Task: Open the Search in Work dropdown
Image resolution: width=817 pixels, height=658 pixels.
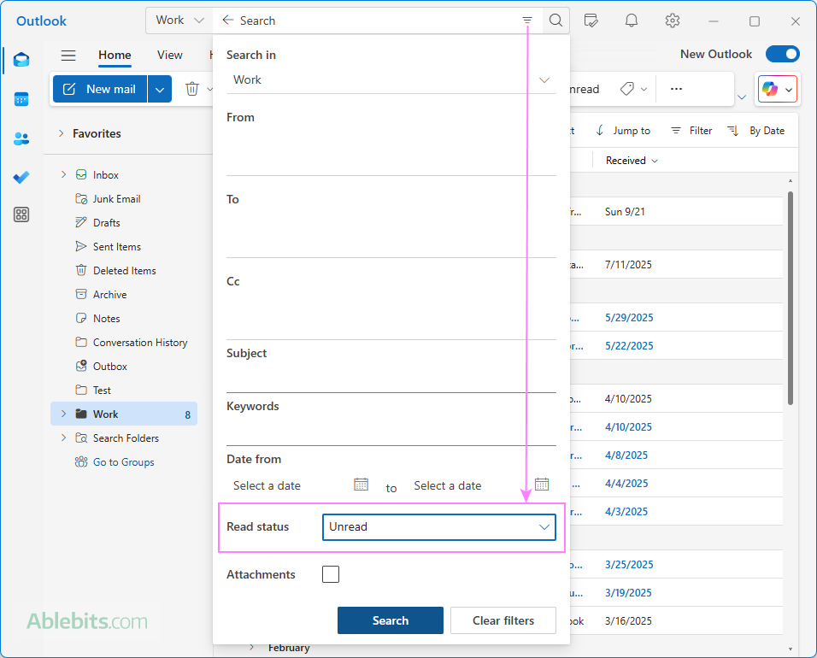Action: pos(391,79)
